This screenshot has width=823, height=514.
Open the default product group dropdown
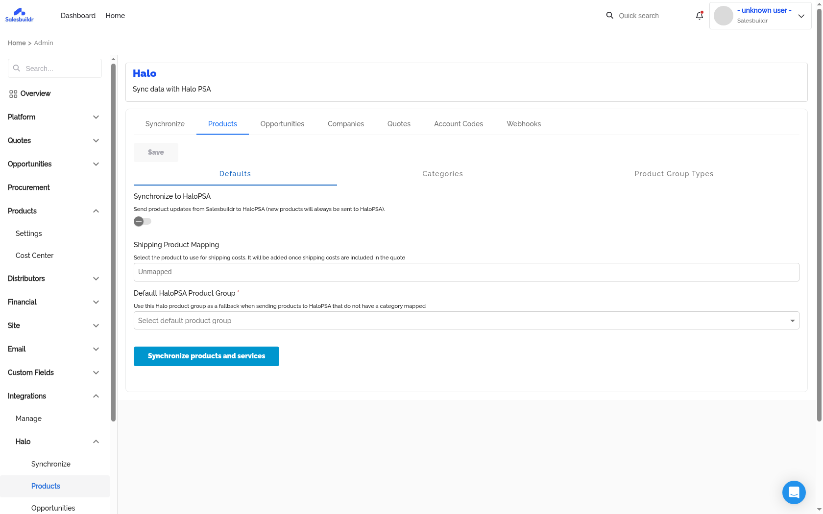point(466,321)
